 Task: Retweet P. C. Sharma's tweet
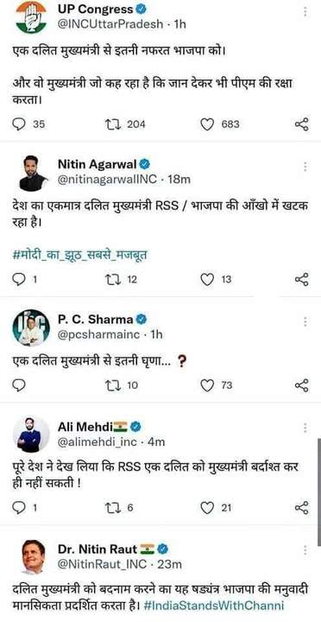click(112, 385)
